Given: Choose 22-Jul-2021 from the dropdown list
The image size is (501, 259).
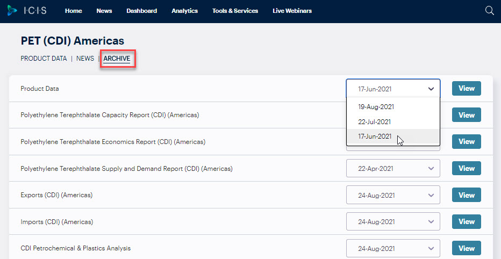Looking at the screenshot, I should point(393,121).
